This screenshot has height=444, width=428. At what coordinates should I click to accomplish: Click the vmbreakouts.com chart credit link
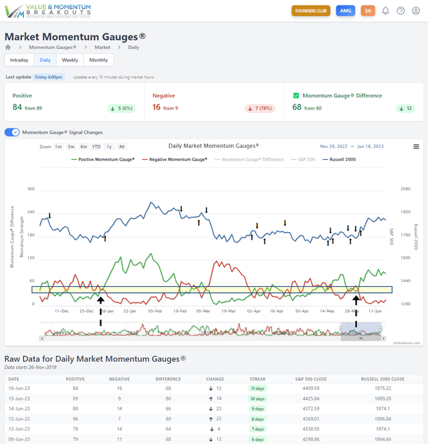pos(407,343)
